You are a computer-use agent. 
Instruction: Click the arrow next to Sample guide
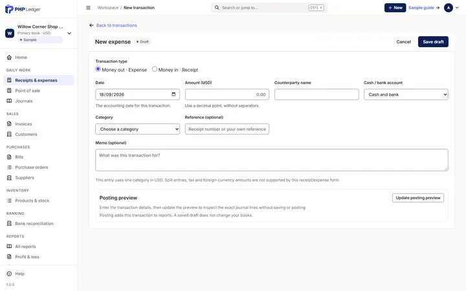(438, 8)
